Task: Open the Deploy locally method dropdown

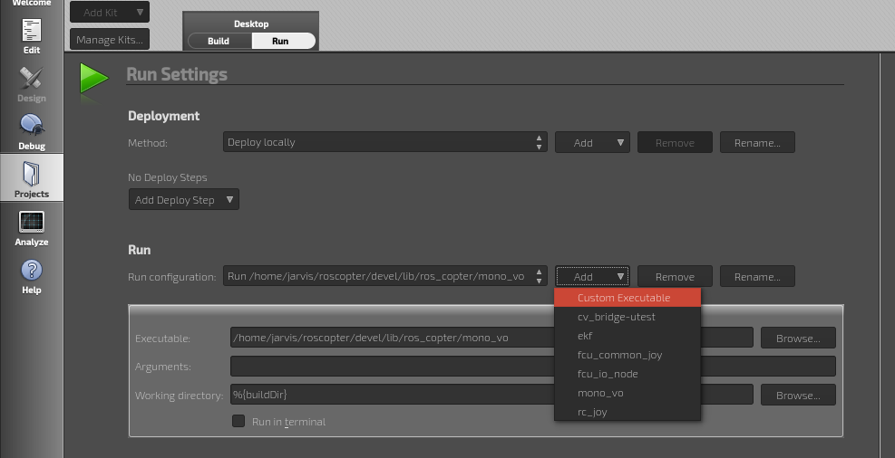Action: (384, 142)
